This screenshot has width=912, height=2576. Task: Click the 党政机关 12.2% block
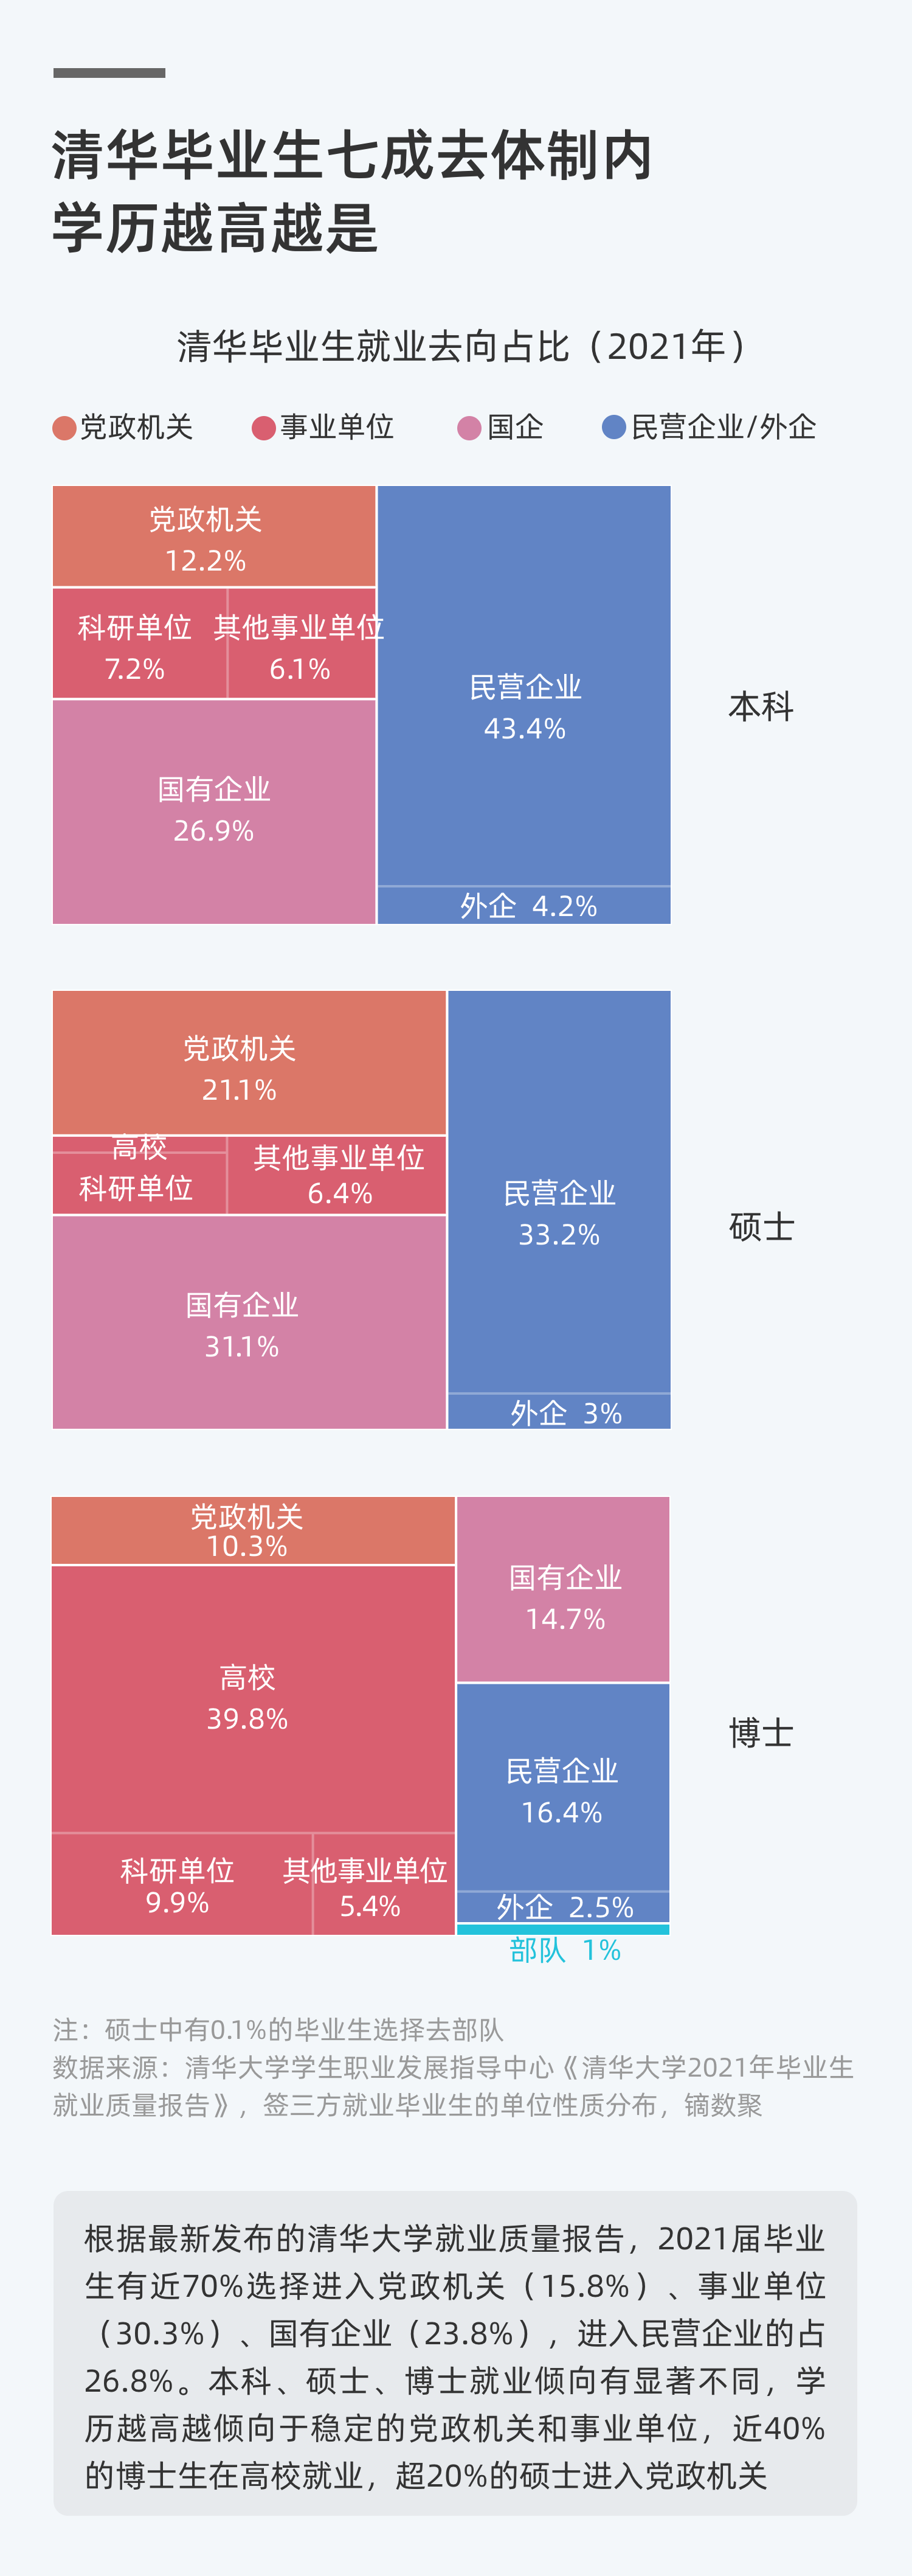pyautogui.click(x=214, y=537)
